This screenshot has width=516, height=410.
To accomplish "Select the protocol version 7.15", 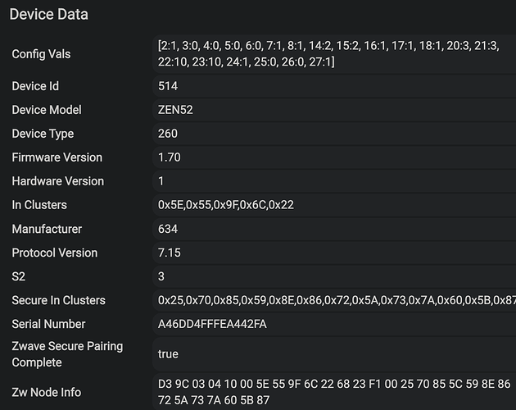I will 170,253.
